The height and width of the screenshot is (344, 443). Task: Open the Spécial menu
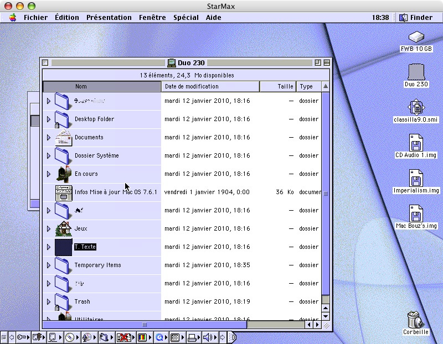coord(186,18)
